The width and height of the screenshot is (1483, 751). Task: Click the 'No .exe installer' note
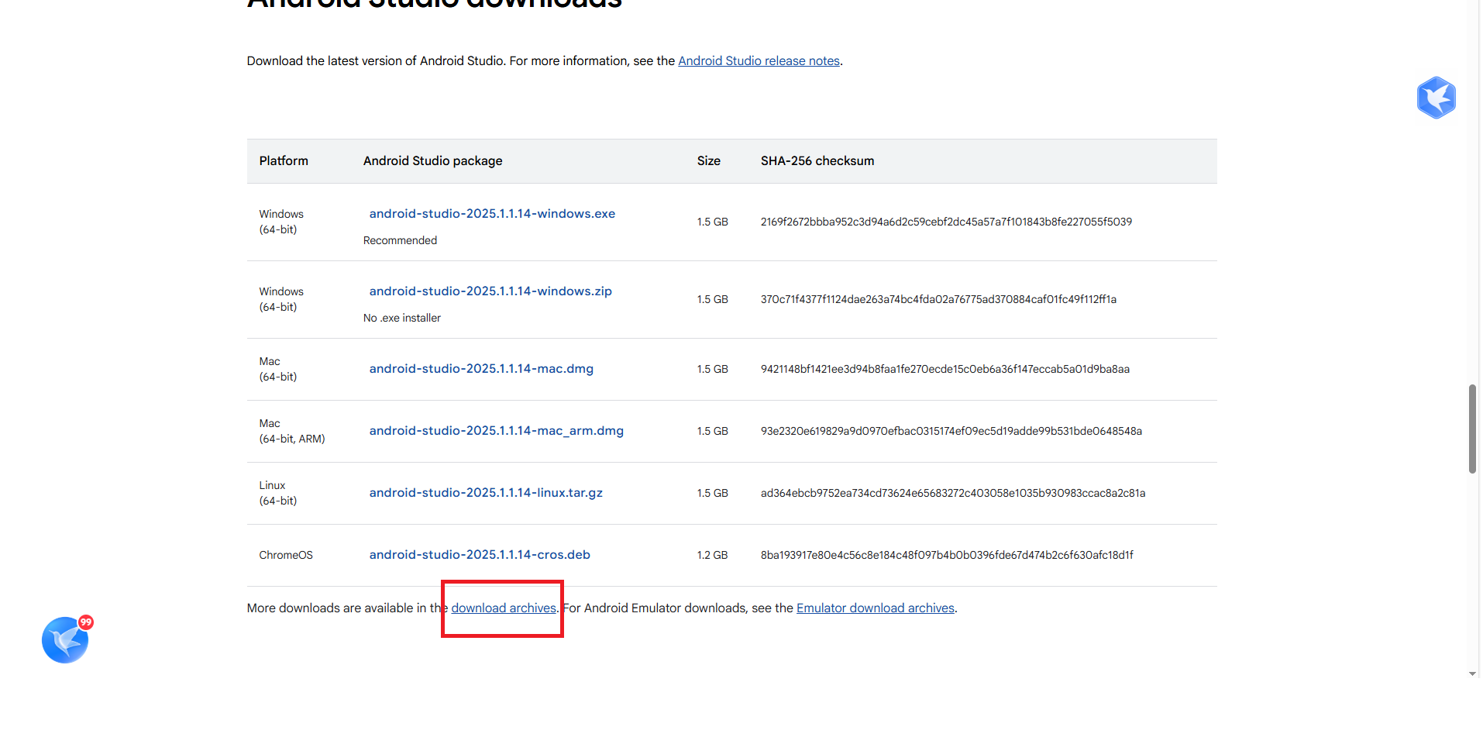coord(402,318)
